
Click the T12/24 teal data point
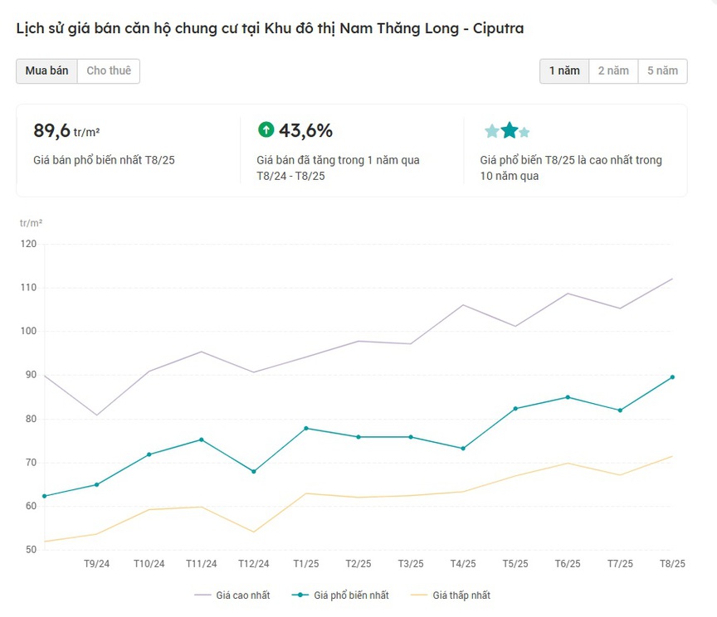click(x=254, y=472)
